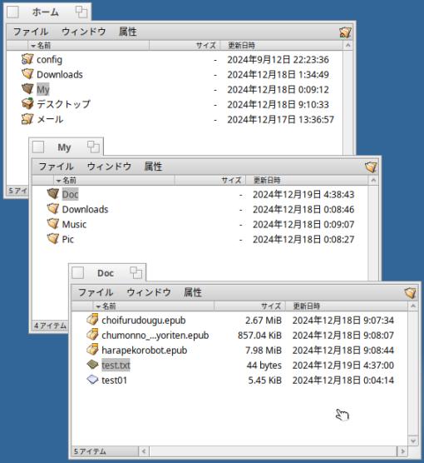Click the chumonno_...yoriten.epub file icon

[92, 335]
